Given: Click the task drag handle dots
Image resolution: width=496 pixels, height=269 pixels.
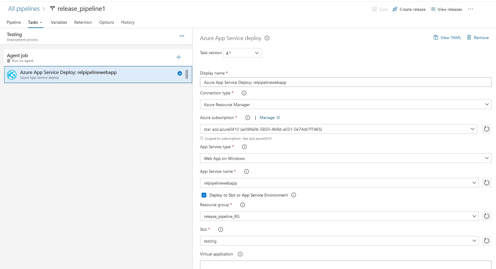Looking at the screenshot, I should 187,74.
